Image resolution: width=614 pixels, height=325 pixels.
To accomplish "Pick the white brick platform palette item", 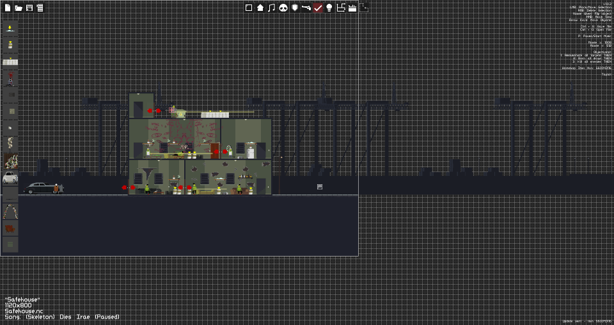I will point(10,62).
